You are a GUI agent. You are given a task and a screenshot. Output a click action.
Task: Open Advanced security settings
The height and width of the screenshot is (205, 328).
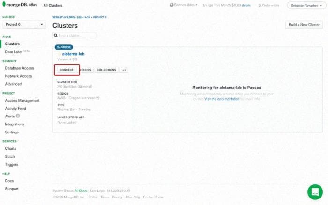click(x=13, y=84)
